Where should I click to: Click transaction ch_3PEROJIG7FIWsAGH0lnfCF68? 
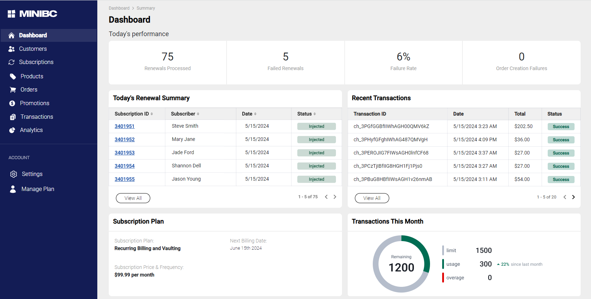(391, 153)
